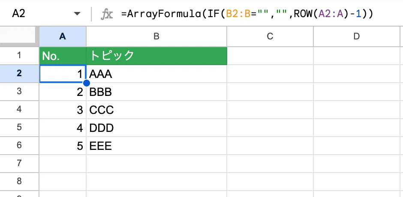This screenshot has width=403, height=197.
Task: Select row 2 header
Action: coord(20,74)
